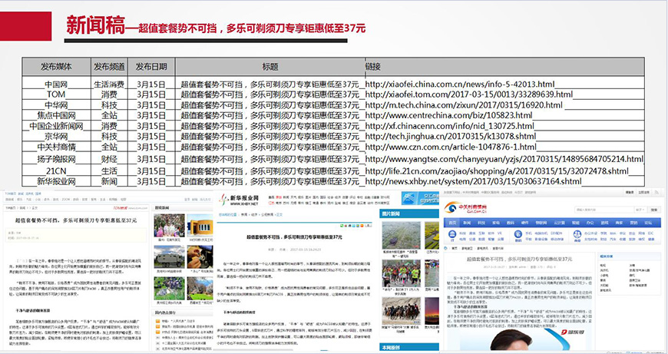This screenshot has width=668, height=354.
Task: Select the 焦点中国网 media cell
Action: coord(56,115)
